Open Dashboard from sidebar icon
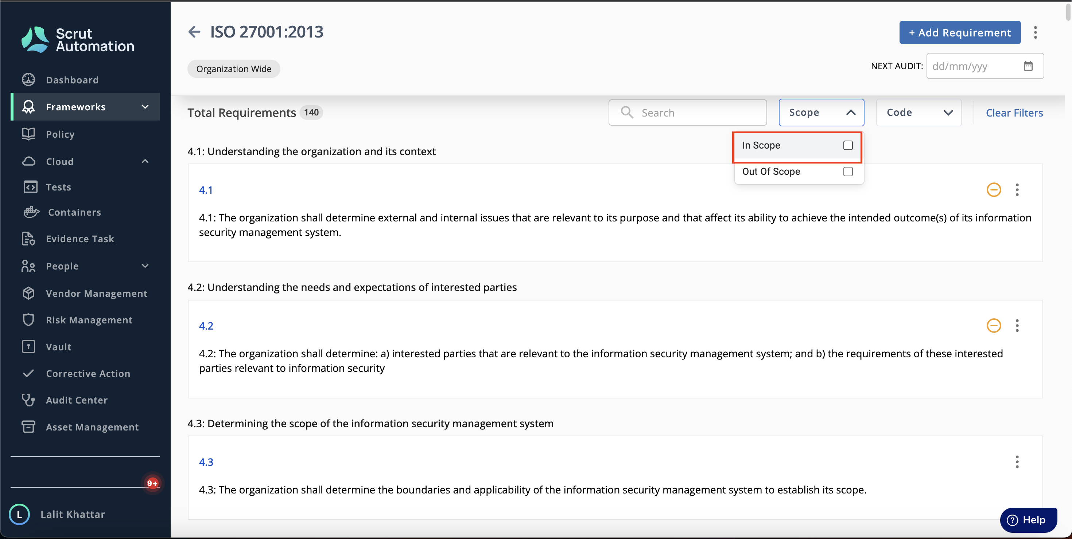 pos(29,79)
